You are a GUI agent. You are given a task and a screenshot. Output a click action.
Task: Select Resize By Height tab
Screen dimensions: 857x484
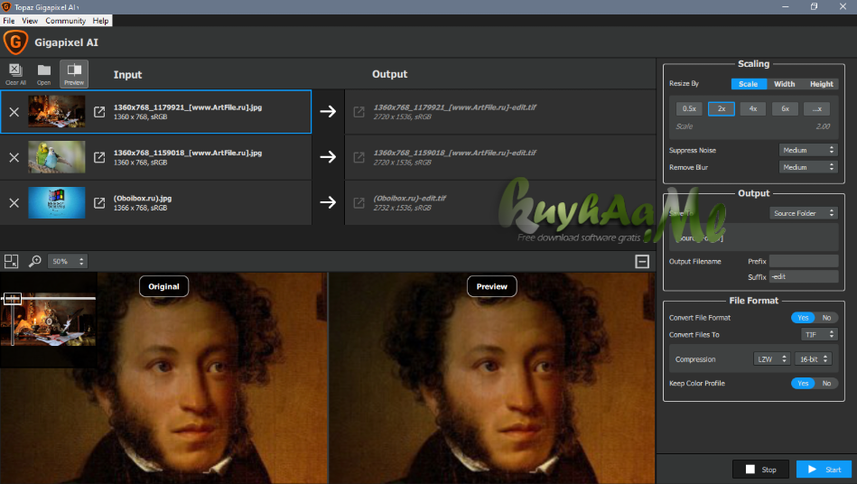pyautogui.click(x=821, y=84)
